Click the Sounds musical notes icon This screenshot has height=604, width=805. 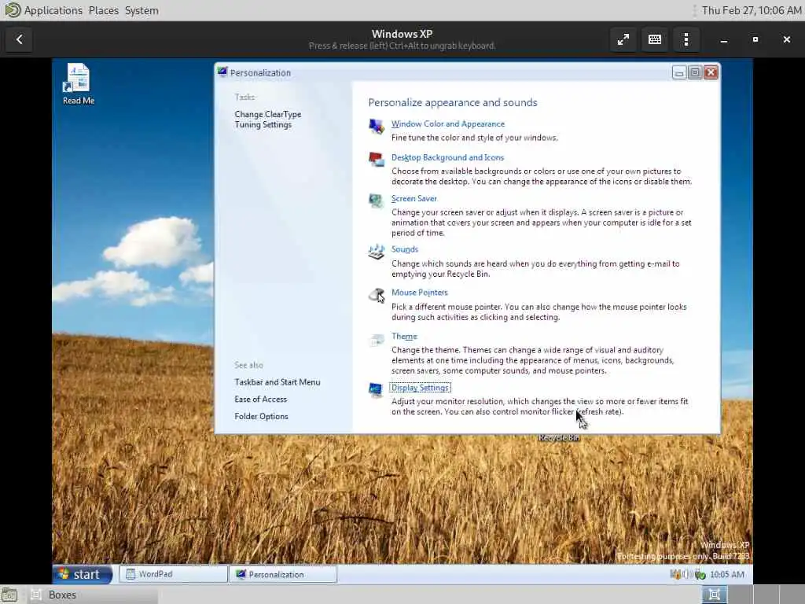[x=377, y=252]
